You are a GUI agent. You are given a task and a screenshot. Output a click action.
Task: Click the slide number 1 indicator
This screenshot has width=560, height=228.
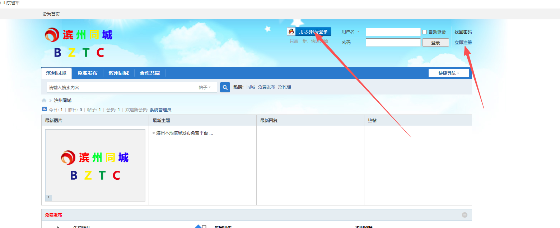click(x=48, y=197)
